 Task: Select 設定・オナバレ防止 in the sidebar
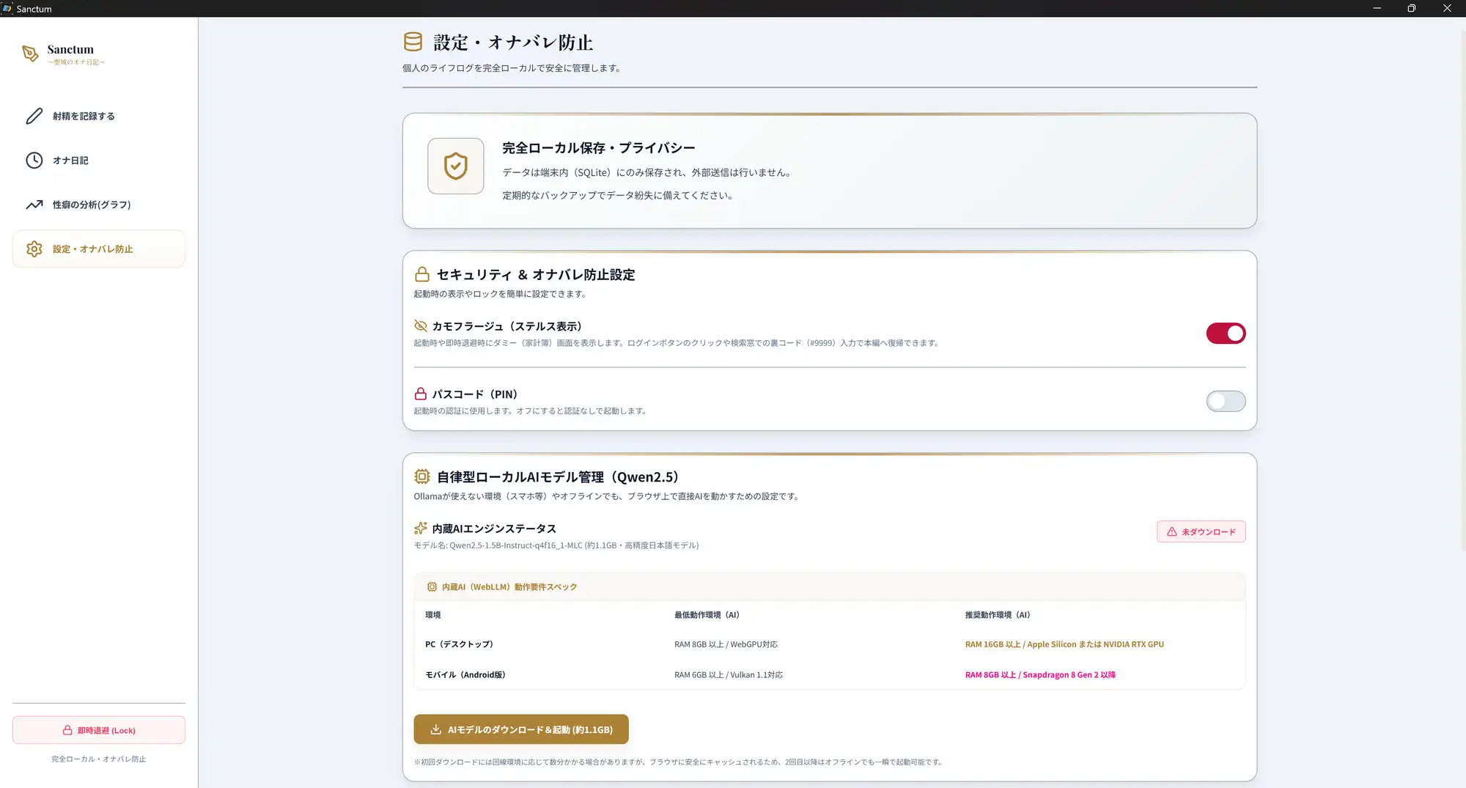click(99, 249)
